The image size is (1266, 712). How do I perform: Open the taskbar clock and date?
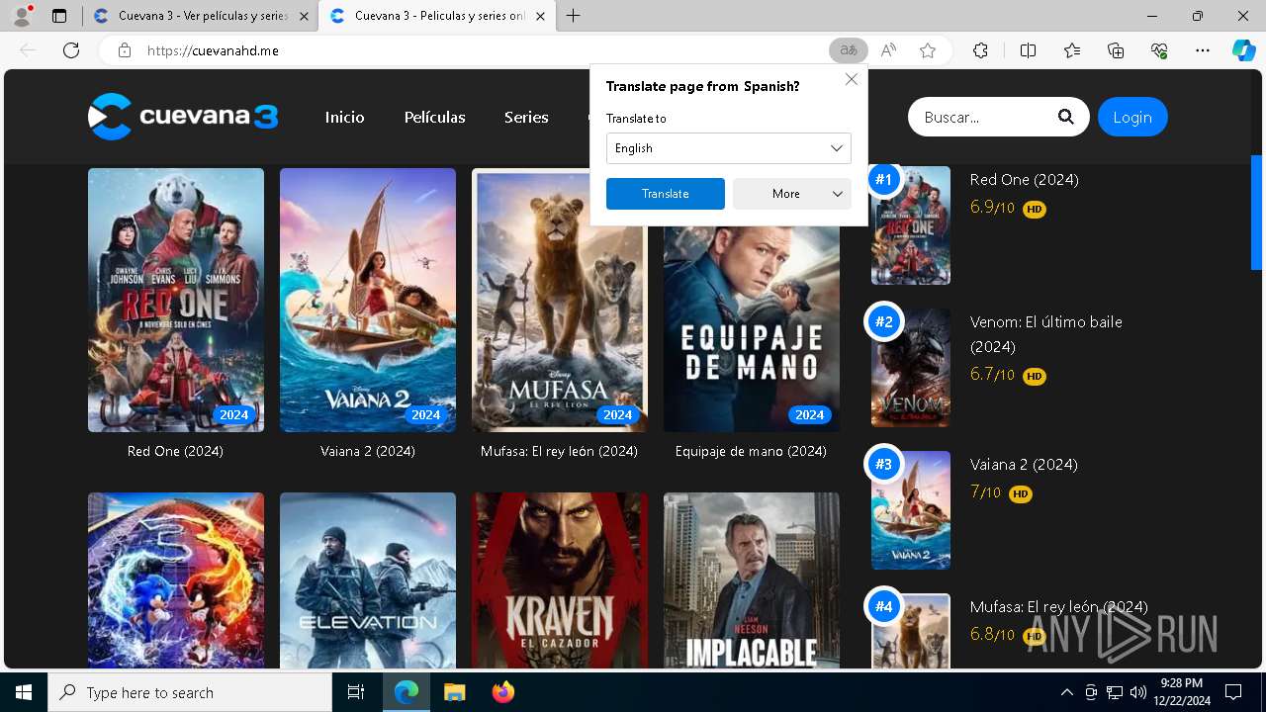click(1181, 692)
